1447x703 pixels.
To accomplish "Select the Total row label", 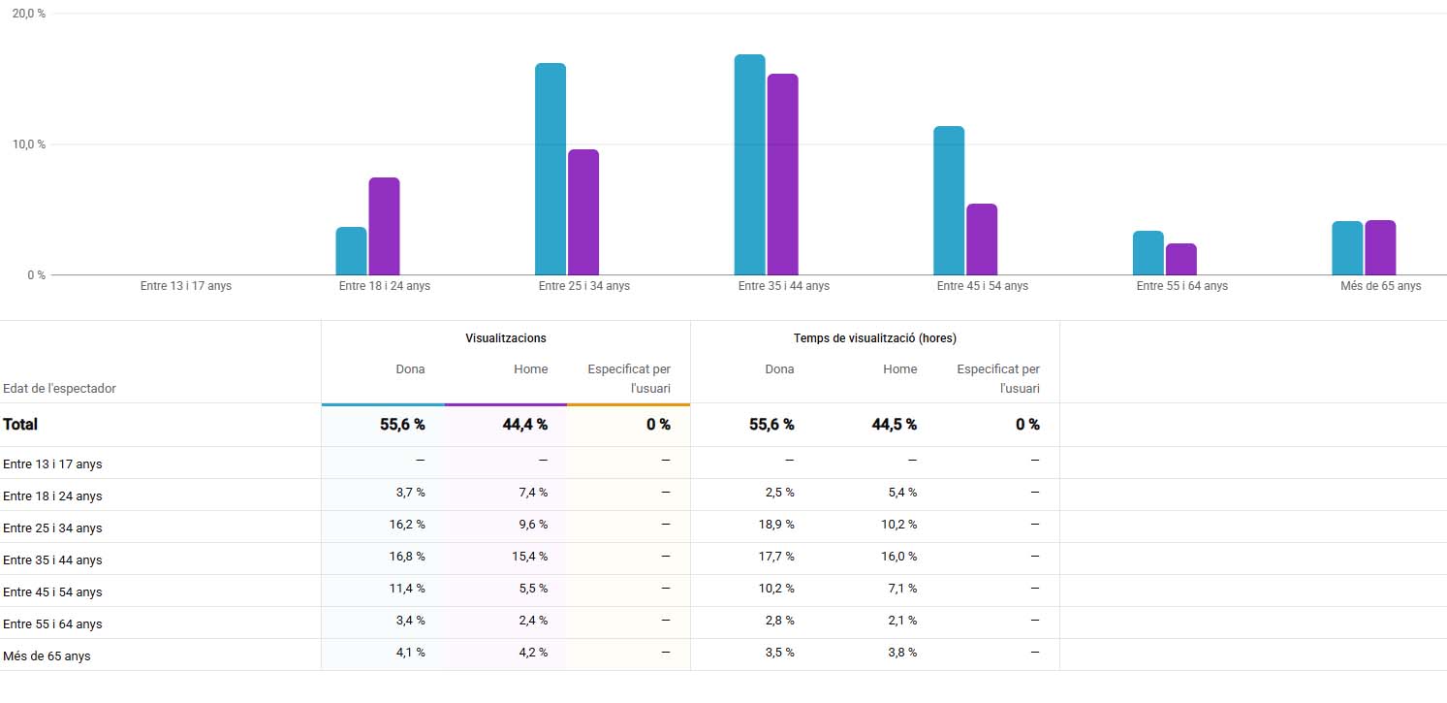I will point(20,425).
